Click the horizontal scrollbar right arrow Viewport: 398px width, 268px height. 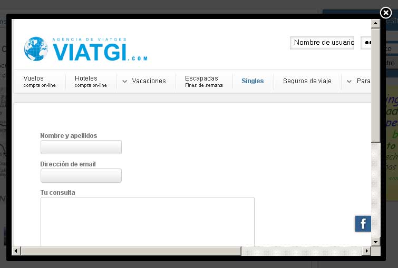tap(366, 251)
